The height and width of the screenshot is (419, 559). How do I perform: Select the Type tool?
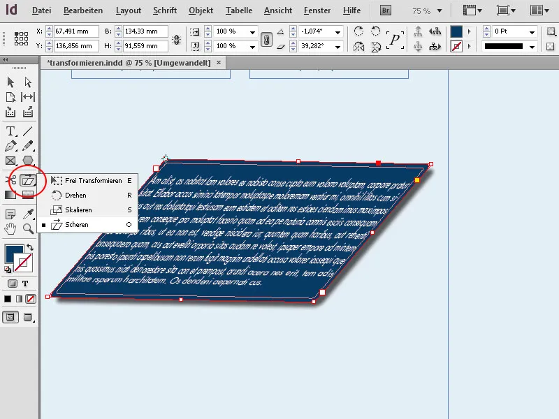[x=11, y=129]
